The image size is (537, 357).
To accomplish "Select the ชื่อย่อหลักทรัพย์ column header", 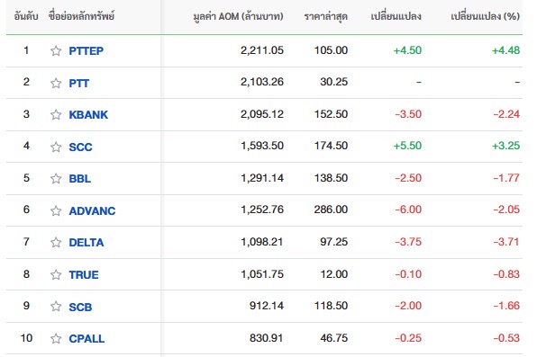I will click(x=81, y=16).
